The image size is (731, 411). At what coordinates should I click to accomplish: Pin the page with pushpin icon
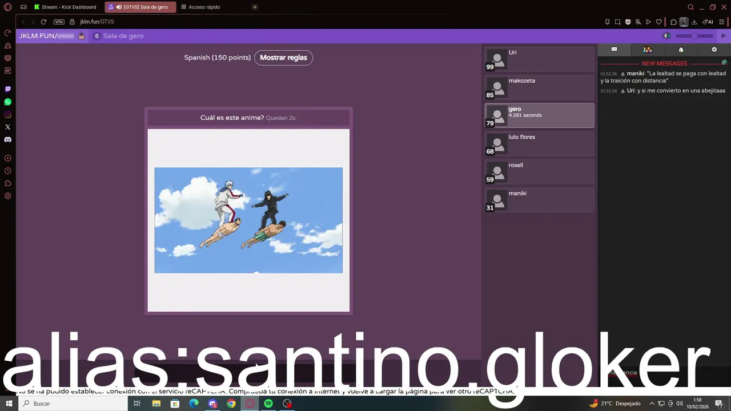coord(607,22)
